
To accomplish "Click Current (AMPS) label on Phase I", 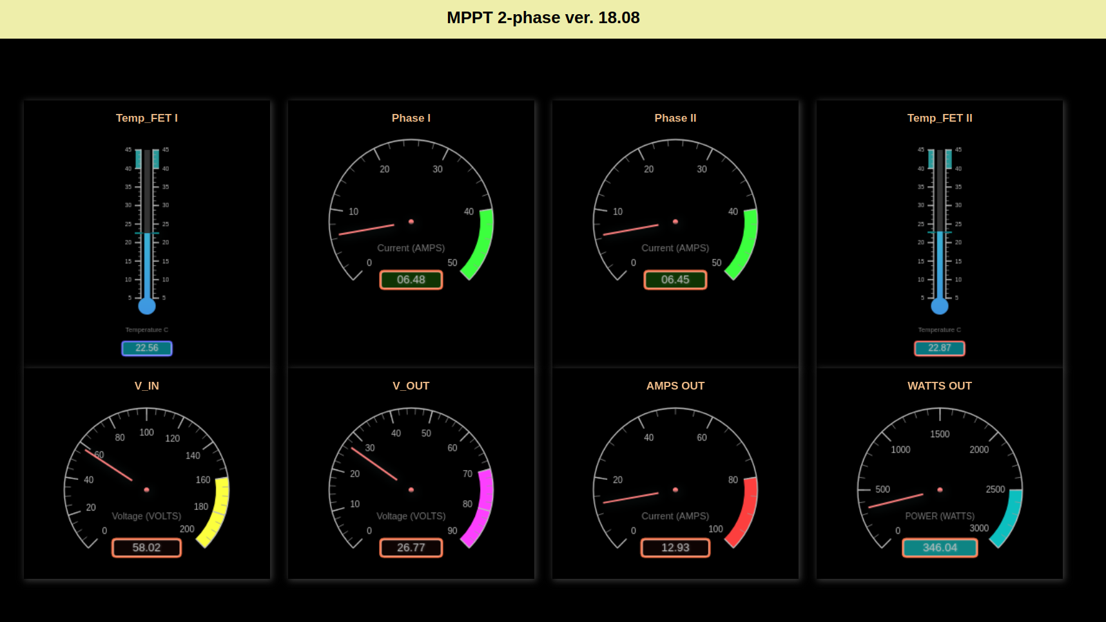I will tap(411, 248).
